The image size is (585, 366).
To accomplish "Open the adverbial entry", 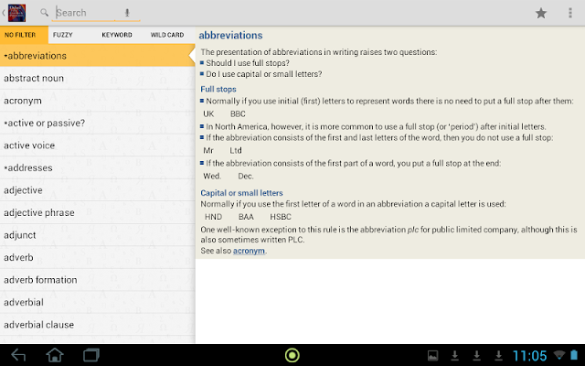I will coord(98,302).
